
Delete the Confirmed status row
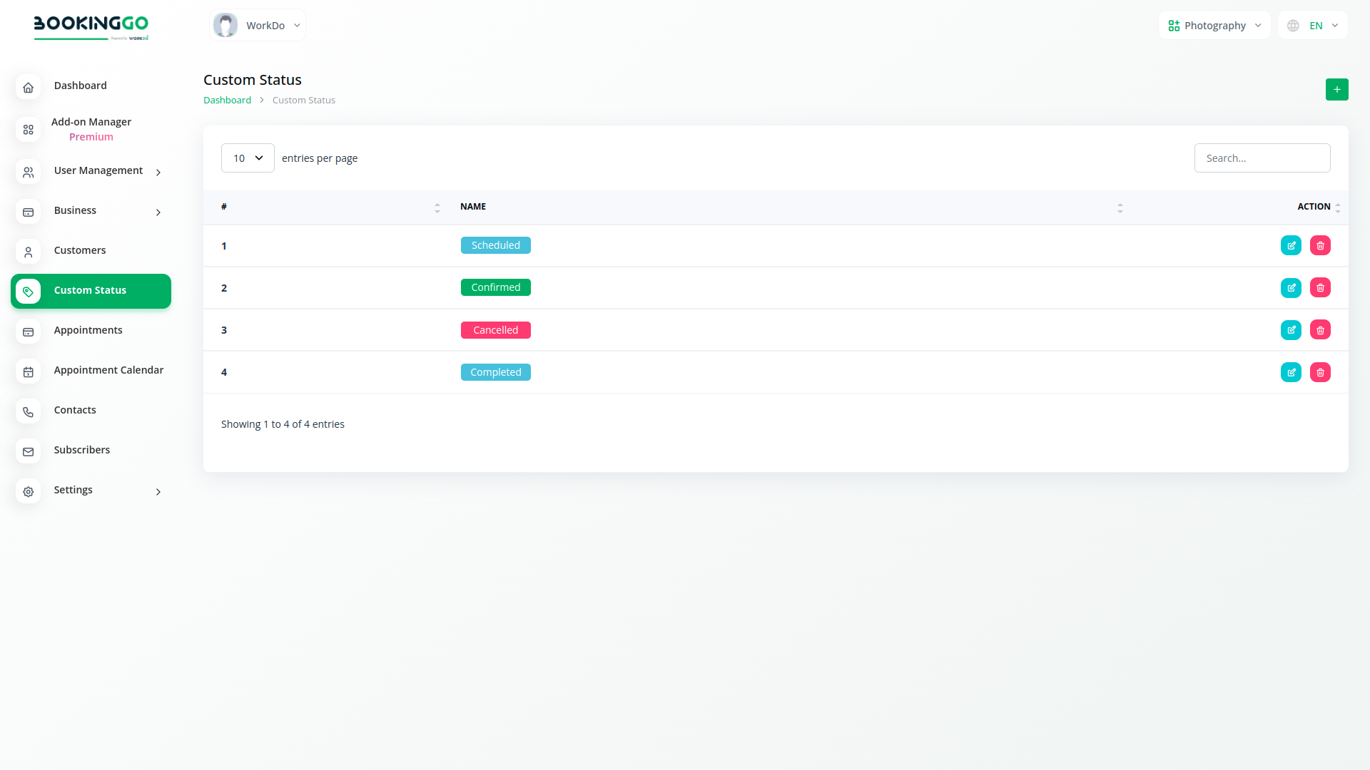coord(1320,287)
